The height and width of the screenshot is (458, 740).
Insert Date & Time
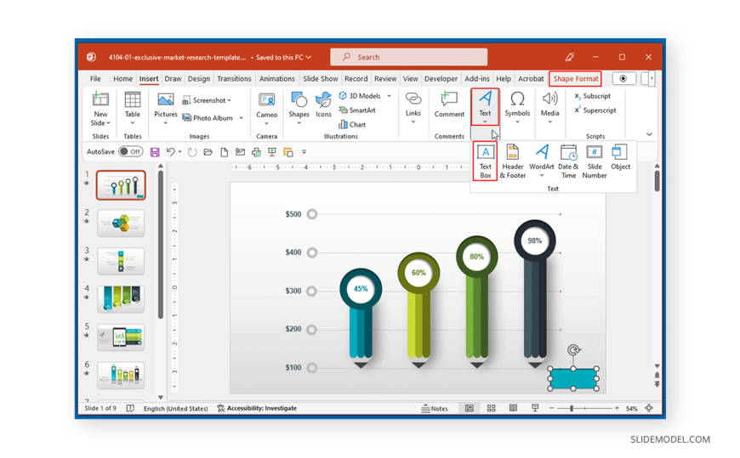click(568, 161)
